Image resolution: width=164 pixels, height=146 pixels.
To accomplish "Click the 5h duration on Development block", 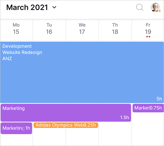I will click(x=159, y=99).
